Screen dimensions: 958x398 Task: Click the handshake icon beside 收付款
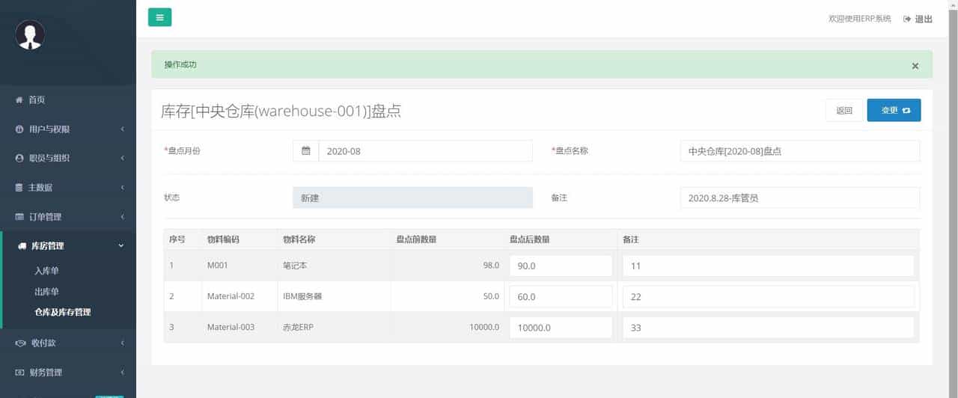pos(20,343)
